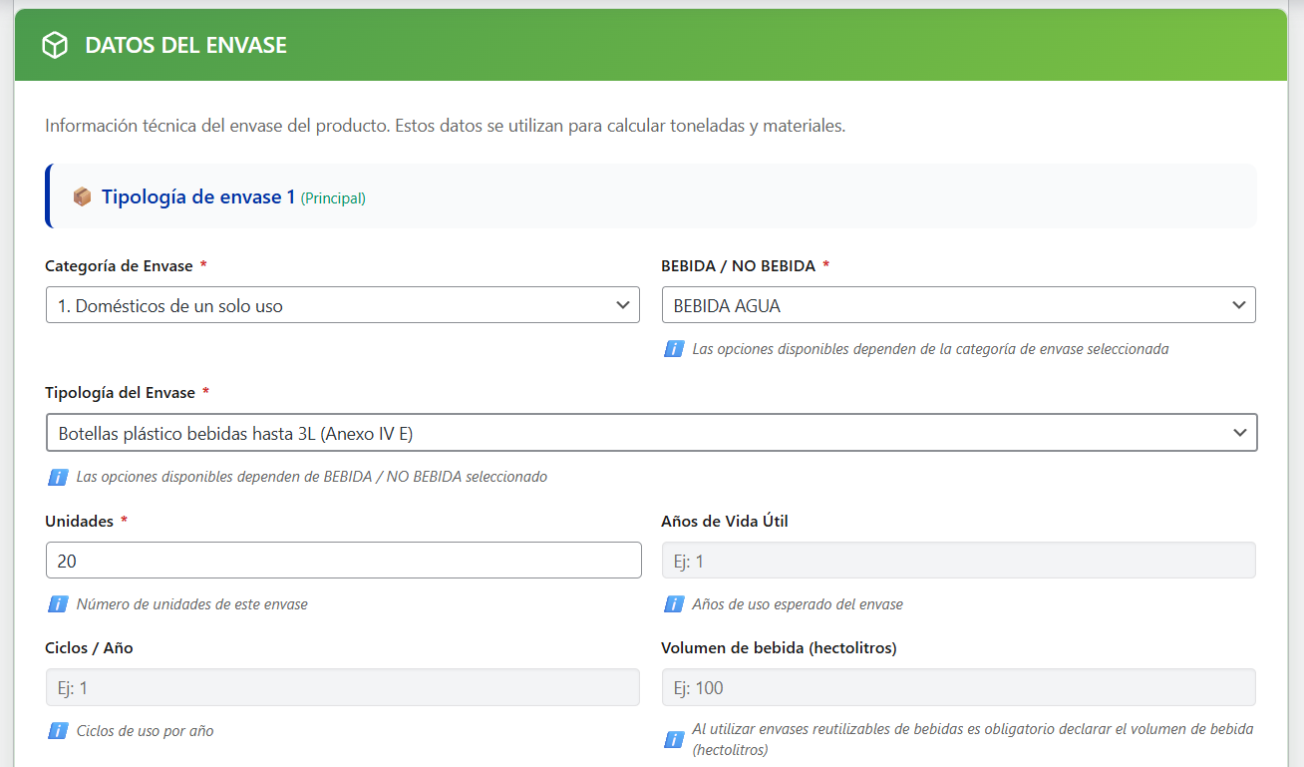The width and height of the screenshot is (1304, 767).
Task: Click info icon beside Ciclos de uso por año
Action: (58, 731)
